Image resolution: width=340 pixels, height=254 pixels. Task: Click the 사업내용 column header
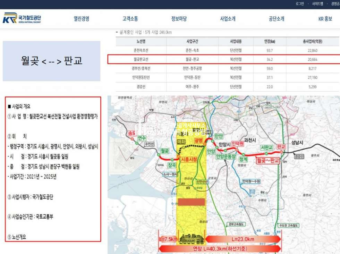pos(236,41)
